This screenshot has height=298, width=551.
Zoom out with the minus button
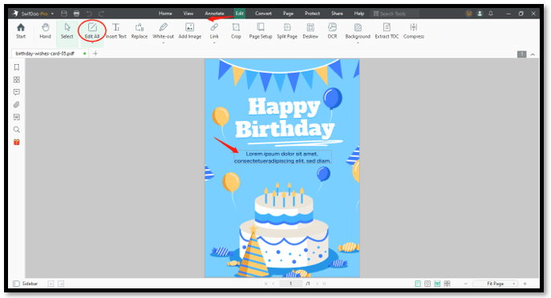point(466,284)
